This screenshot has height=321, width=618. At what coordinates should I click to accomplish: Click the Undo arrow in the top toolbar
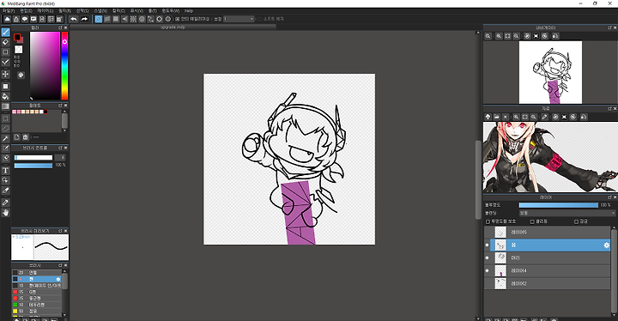click(x=74, y=19)
